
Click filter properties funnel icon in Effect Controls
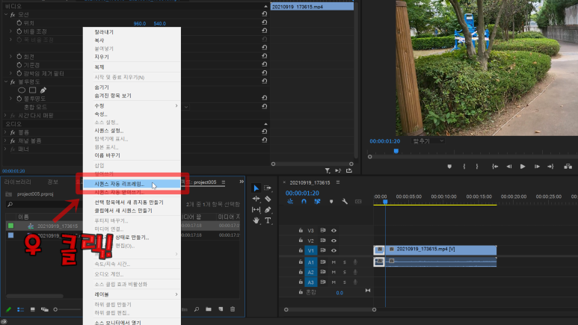[x=328, y=170]
